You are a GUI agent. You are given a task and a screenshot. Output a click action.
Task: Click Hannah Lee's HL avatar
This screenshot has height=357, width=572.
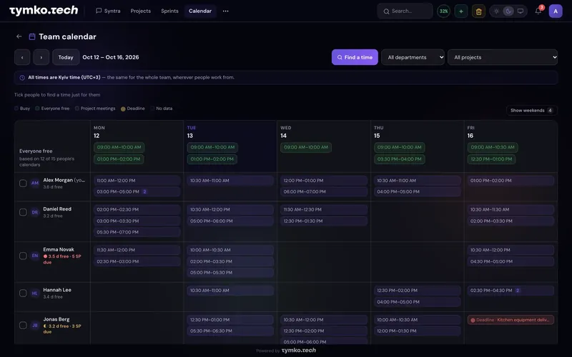35,293
